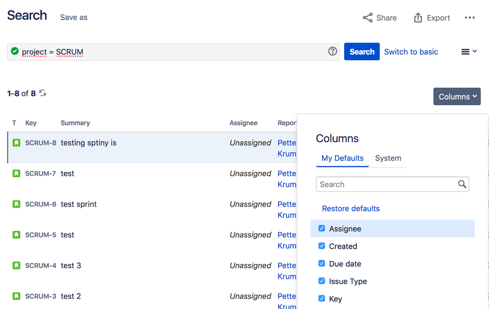The width and height of the screenshot is (489, 309).
Task: Click the Share icon in header
Action: point(368,18)
